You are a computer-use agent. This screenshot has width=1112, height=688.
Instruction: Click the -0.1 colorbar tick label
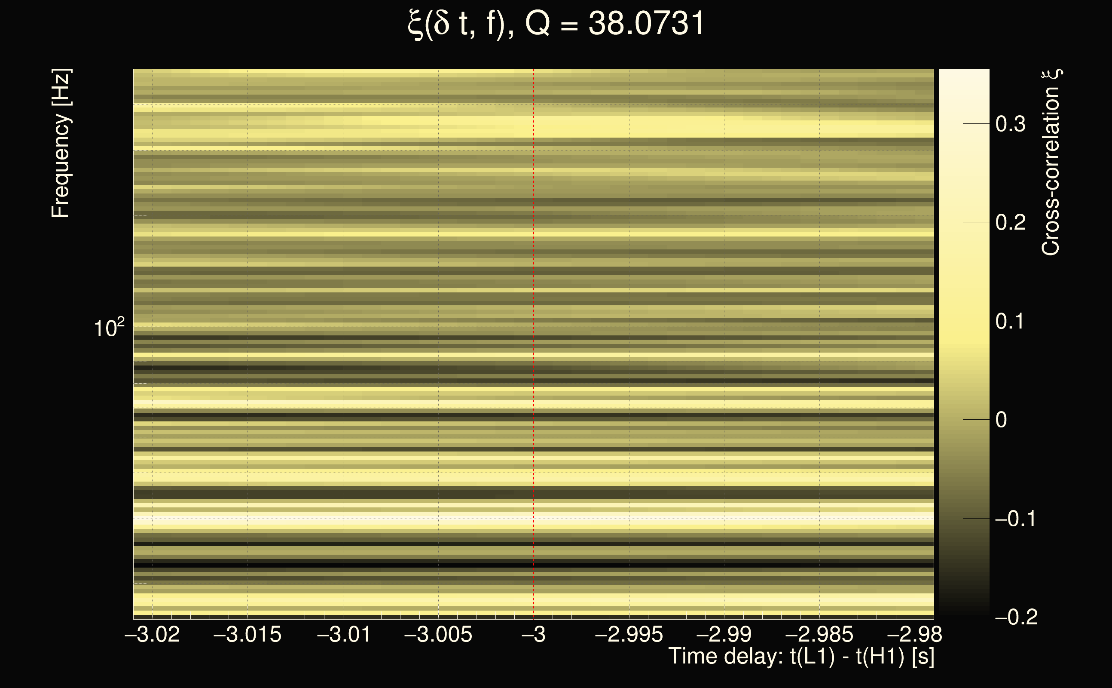click(1015, 519)
